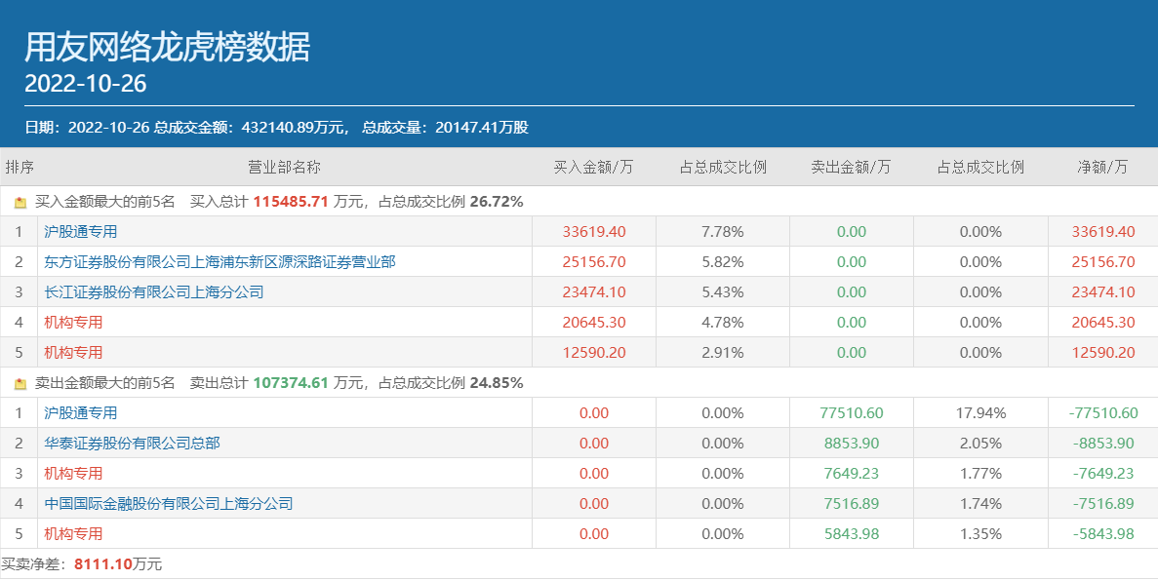This screenshot has height=581, width=1158.
Task: Open 机构专用 with buy amount 20645.30
Action: point(73,323)
